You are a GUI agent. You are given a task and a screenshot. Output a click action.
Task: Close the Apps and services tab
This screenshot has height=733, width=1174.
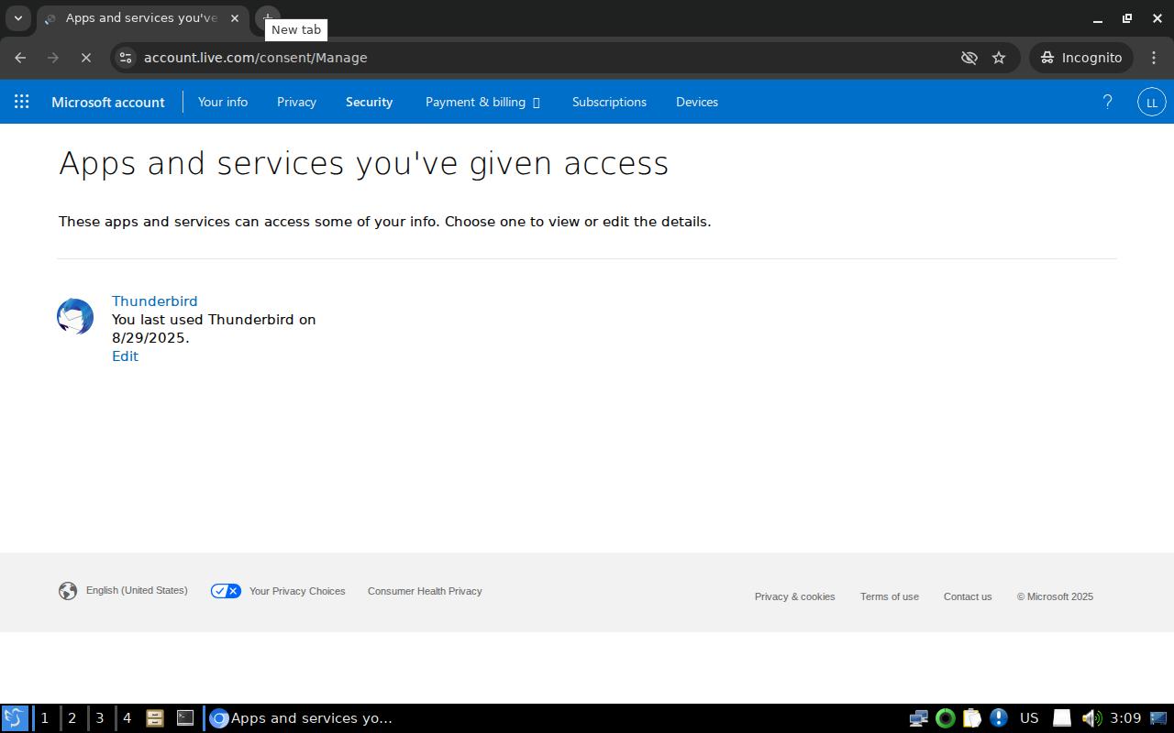tap(235, 18)
